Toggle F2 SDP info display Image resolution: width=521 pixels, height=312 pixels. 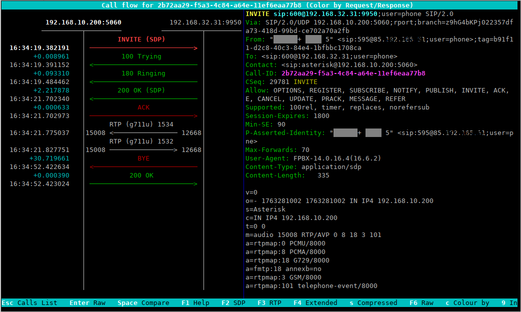[233, 303]
